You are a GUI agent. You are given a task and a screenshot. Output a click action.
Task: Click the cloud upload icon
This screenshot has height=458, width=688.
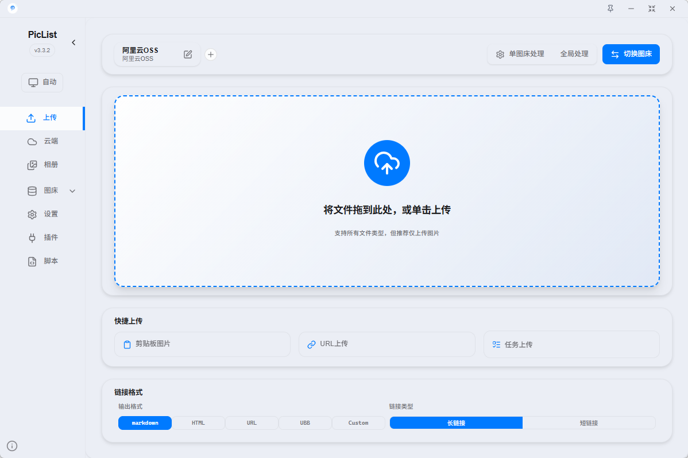point(386,163)
